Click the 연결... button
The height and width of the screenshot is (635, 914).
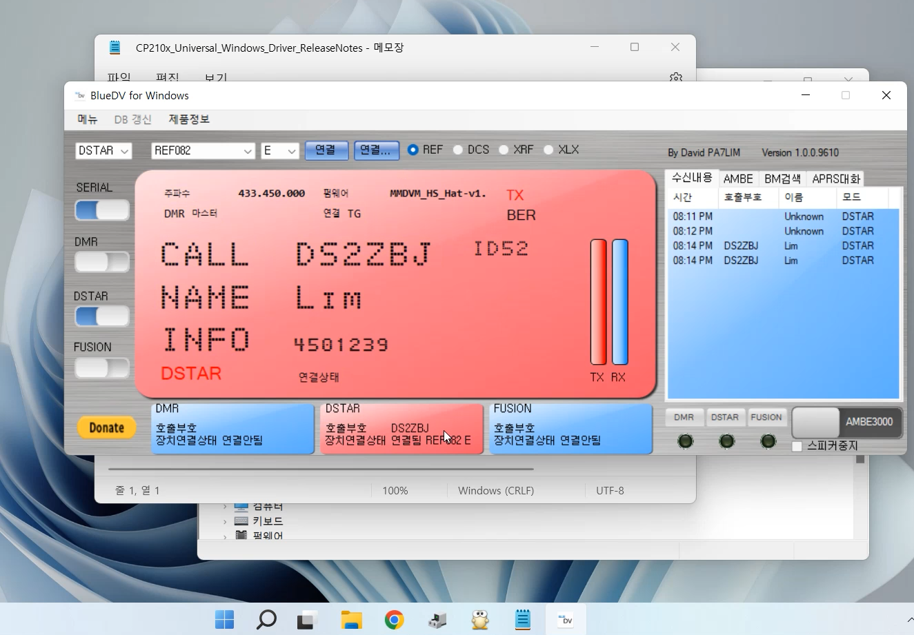377,150
